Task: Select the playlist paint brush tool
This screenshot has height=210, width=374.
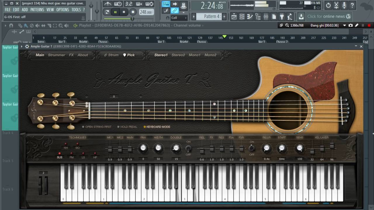Action: pyautogui.click(x=26, y=26)
